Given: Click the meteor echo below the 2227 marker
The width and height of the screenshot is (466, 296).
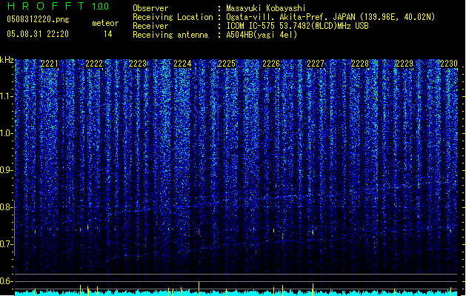Looking at the screenshot, I should point(313,232).
